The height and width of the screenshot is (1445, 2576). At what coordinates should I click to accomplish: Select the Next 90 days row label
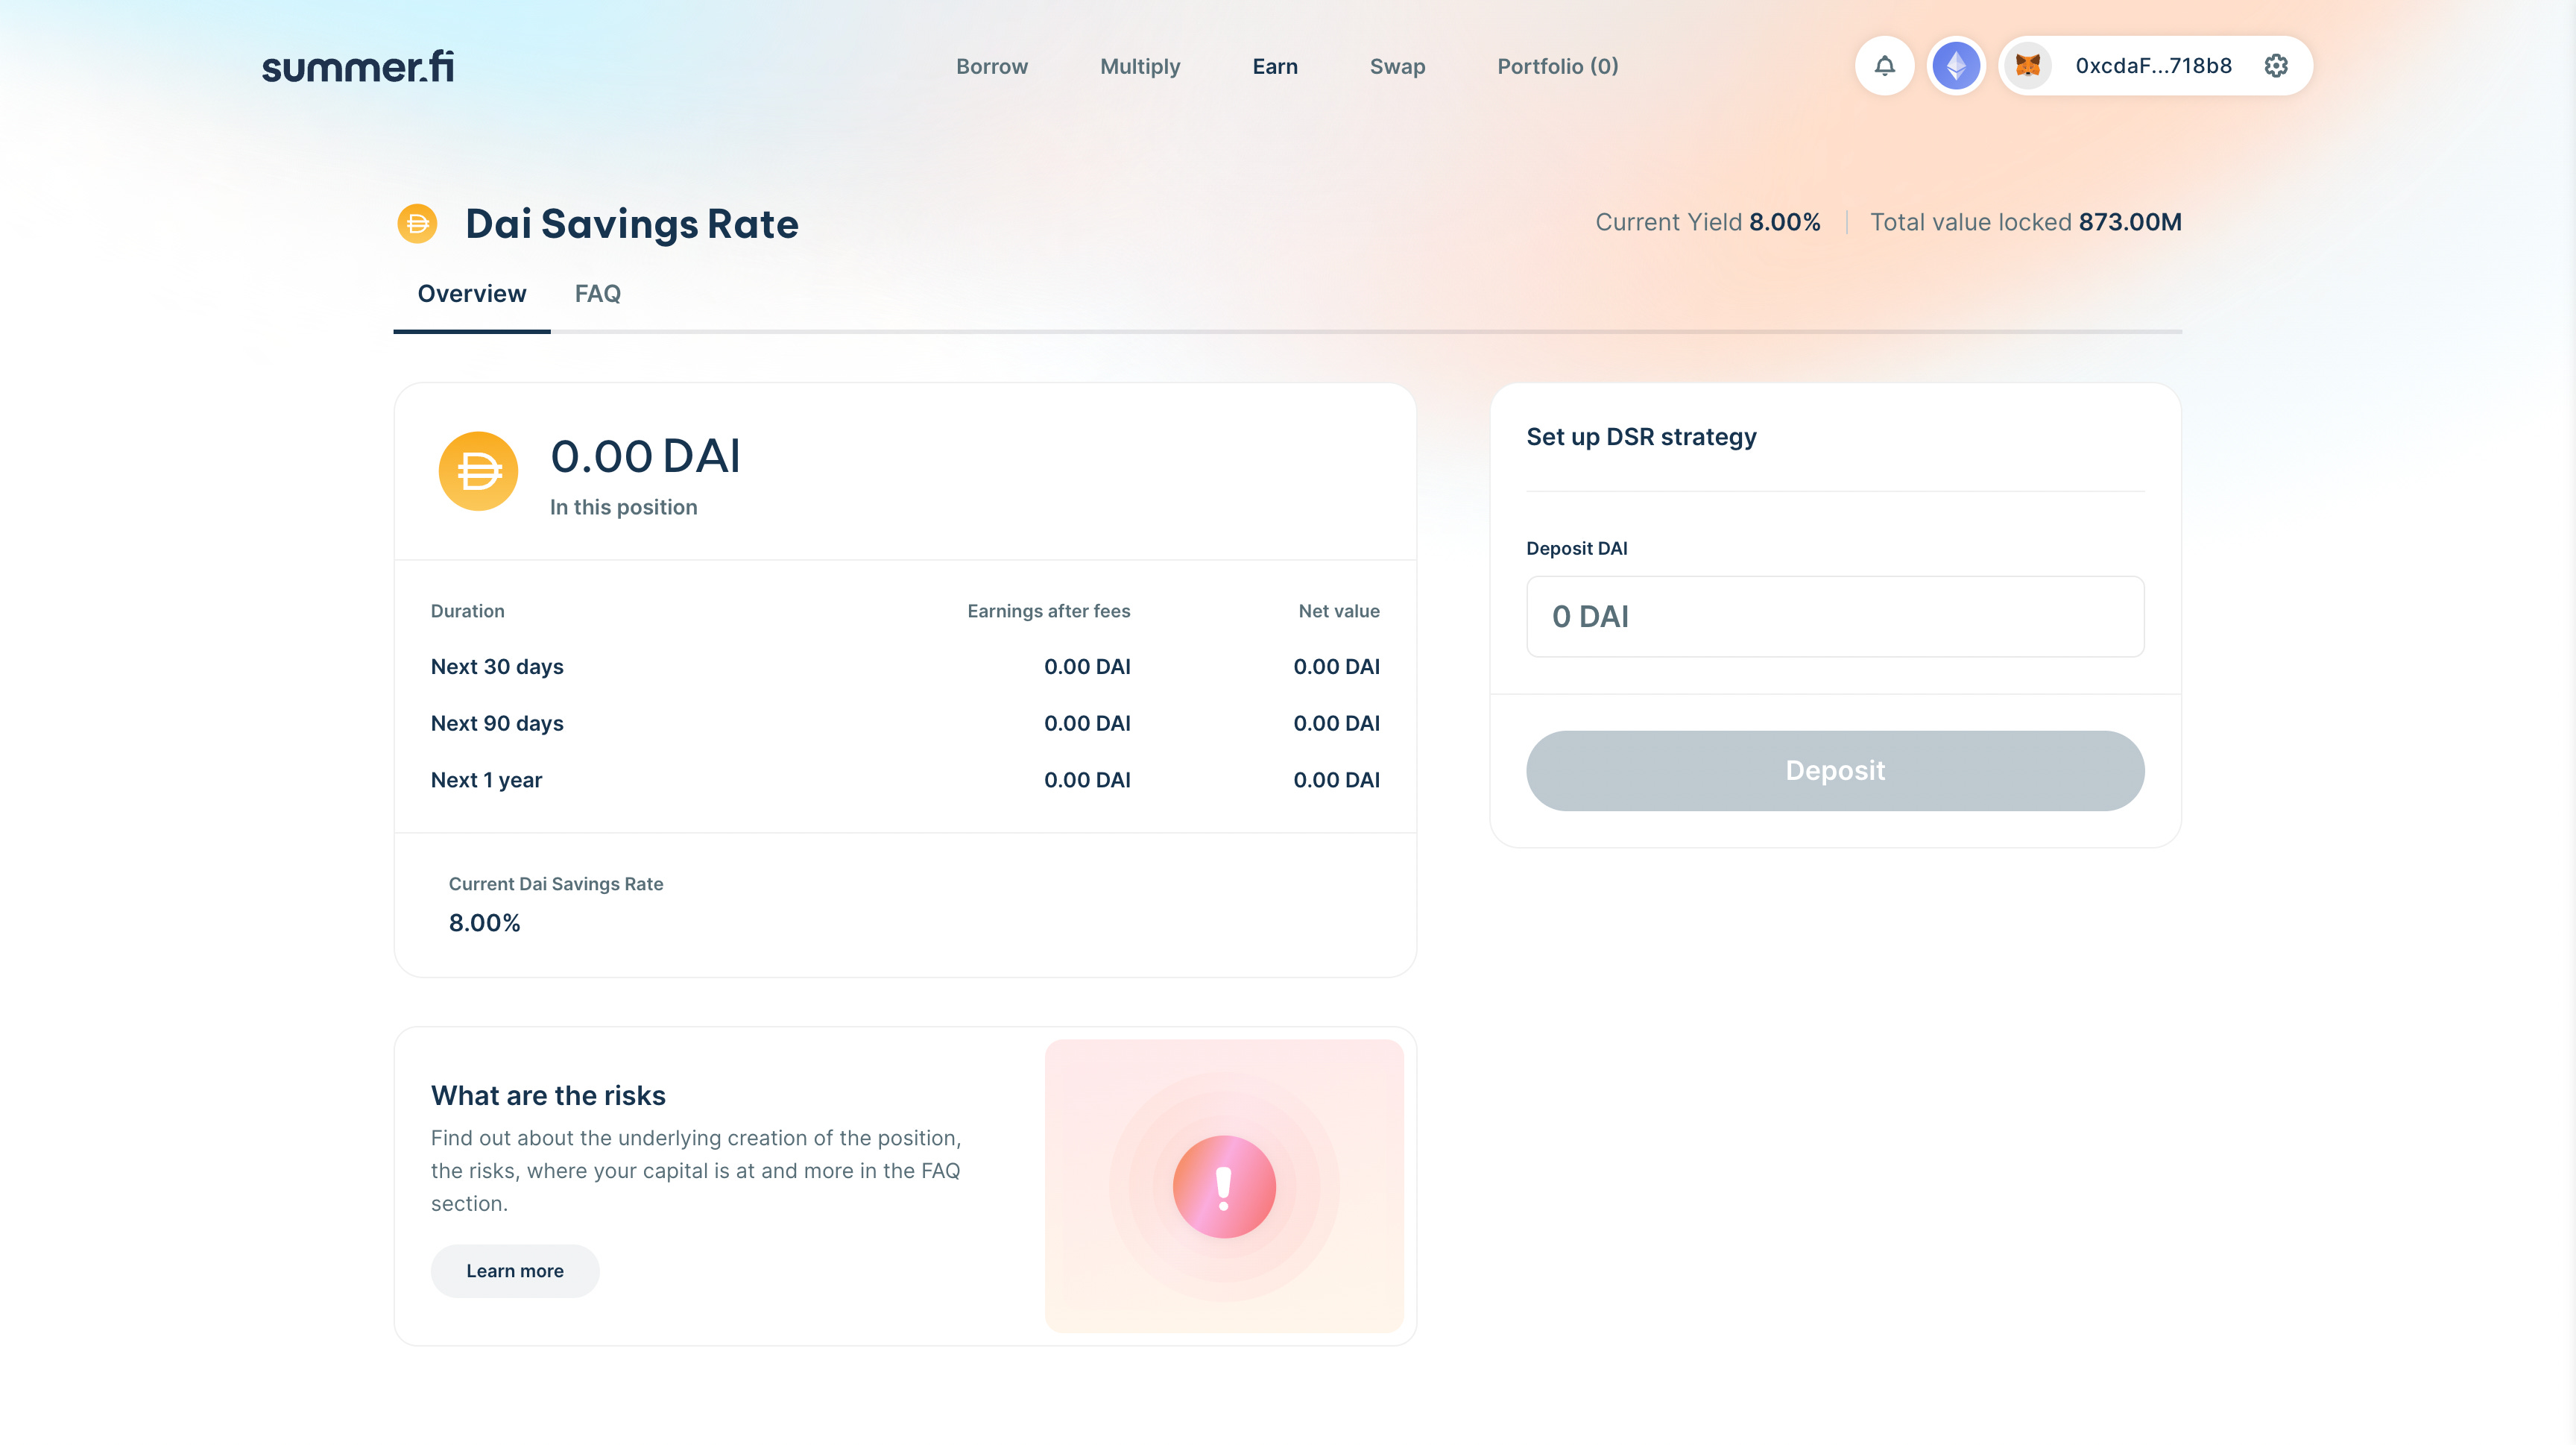[497, 723]
